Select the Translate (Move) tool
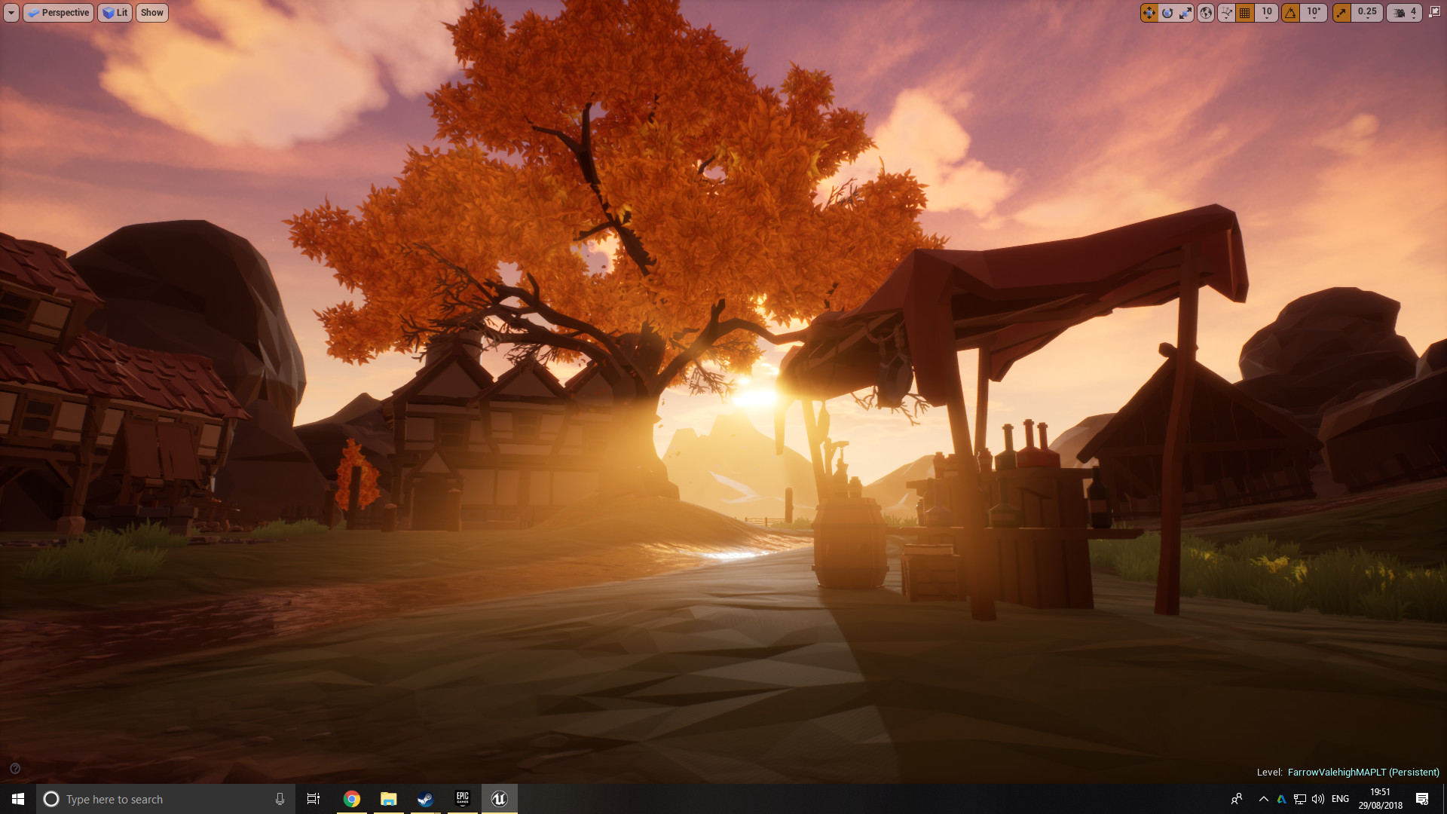The height and width of the screenshot is (814, 1447). tap(1149, 12)
